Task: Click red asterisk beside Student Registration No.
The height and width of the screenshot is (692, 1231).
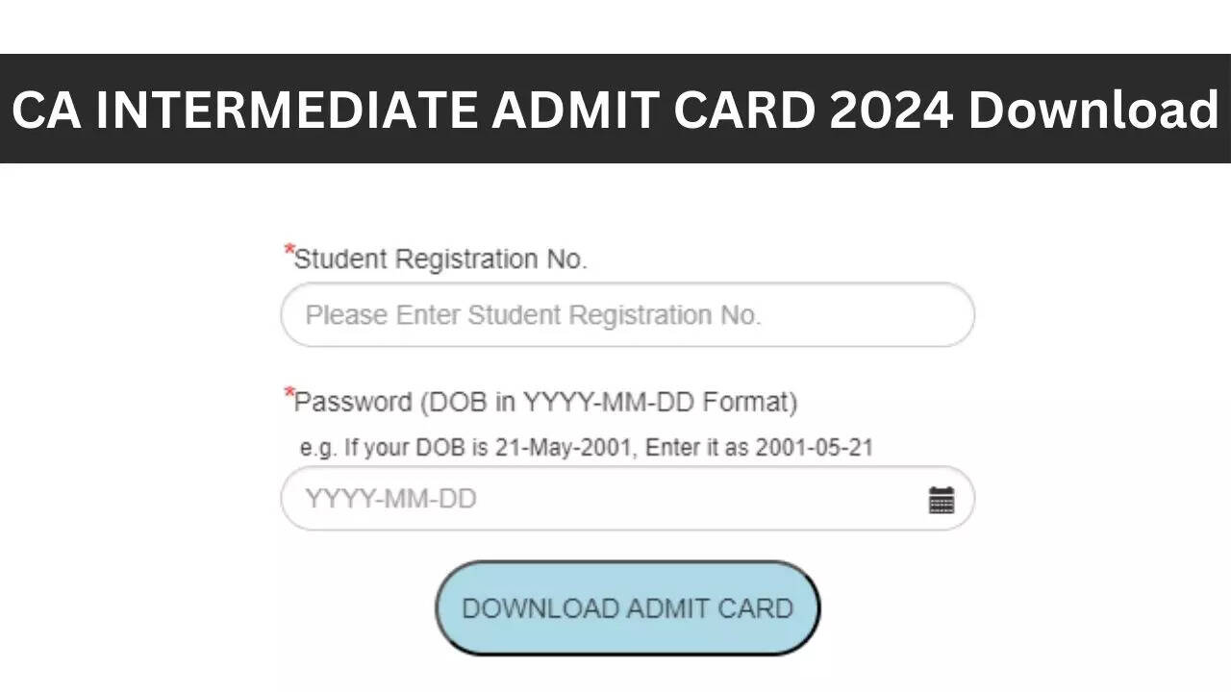Action: (289, 252)
